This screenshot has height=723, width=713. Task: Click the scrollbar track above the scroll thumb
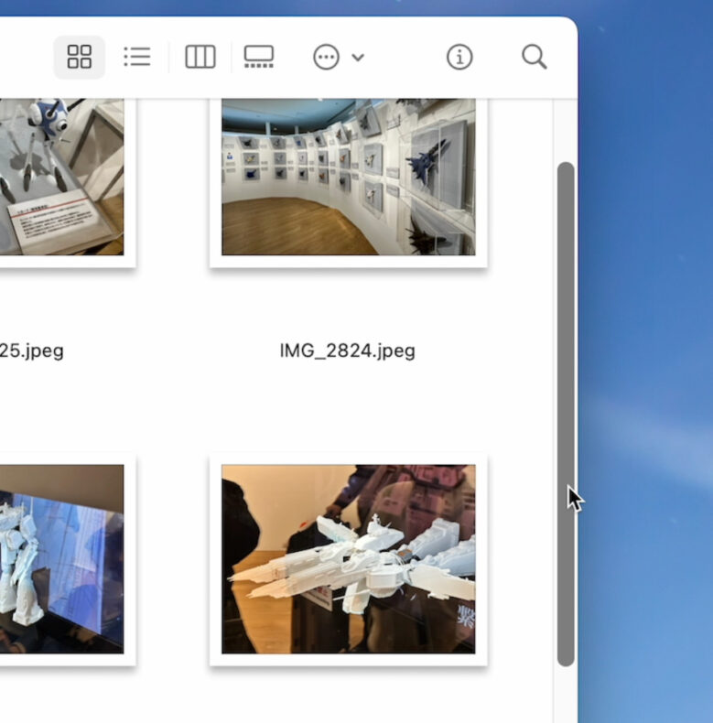click(566, 128)
